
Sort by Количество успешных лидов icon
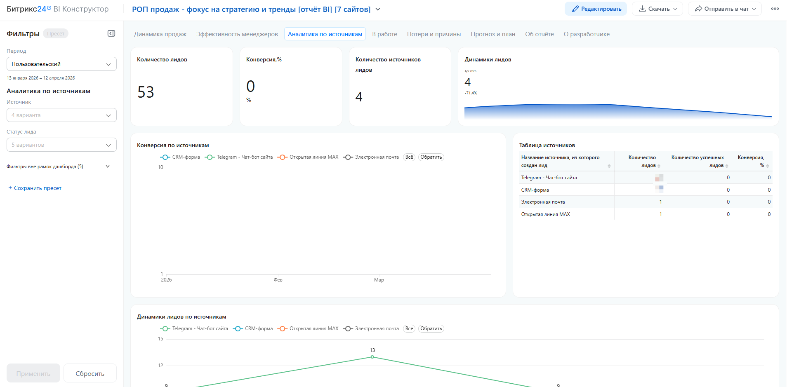pyautogui.click(x=727, y=166)
